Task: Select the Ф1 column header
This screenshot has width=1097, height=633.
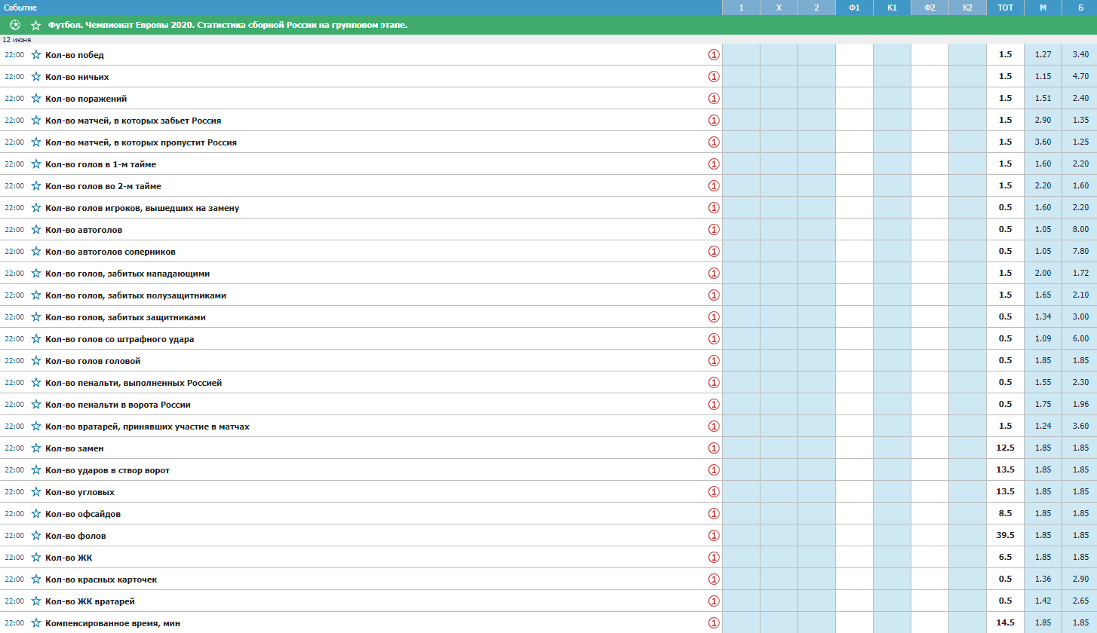Action: 855,8
